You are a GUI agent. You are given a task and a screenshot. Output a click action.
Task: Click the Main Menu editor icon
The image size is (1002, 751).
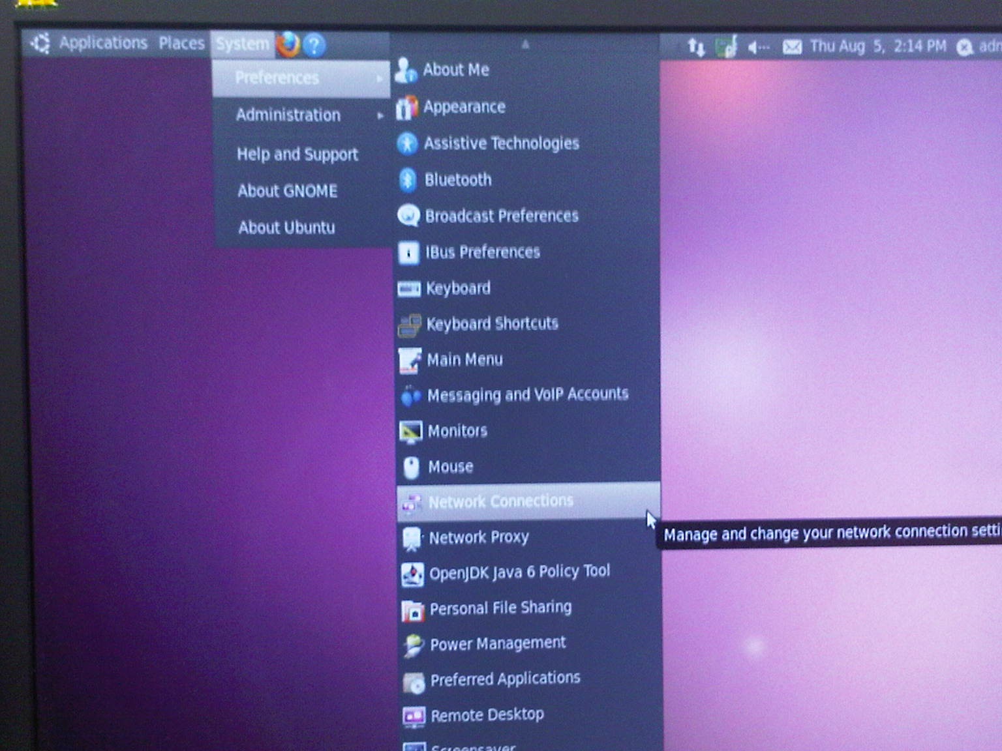[410, 361]
